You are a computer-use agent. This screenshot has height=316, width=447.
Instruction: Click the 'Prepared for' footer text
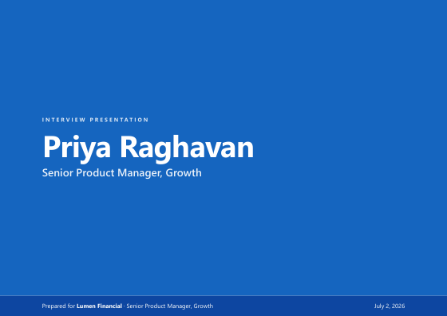click(x=58, y=306)
